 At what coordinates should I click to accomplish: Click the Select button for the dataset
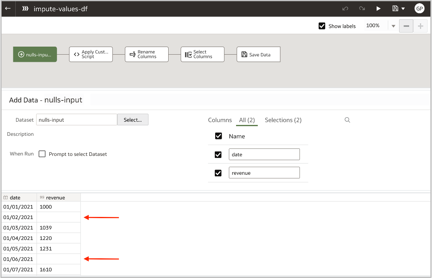(132, 119)
